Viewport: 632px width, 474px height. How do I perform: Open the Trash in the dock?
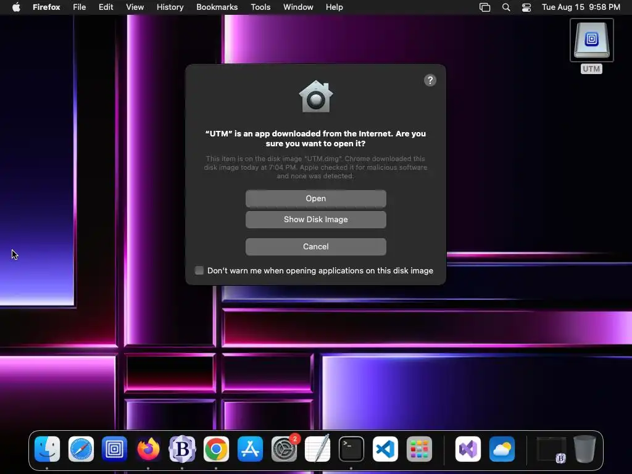(x=585, y=449)
